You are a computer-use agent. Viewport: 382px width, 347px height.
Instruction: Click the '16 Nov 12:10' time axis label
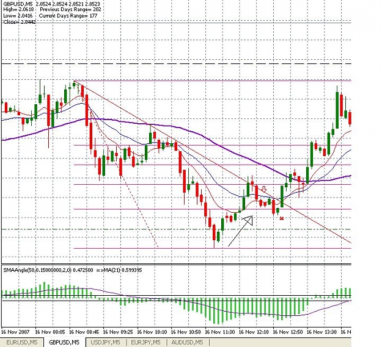[254, 332]
